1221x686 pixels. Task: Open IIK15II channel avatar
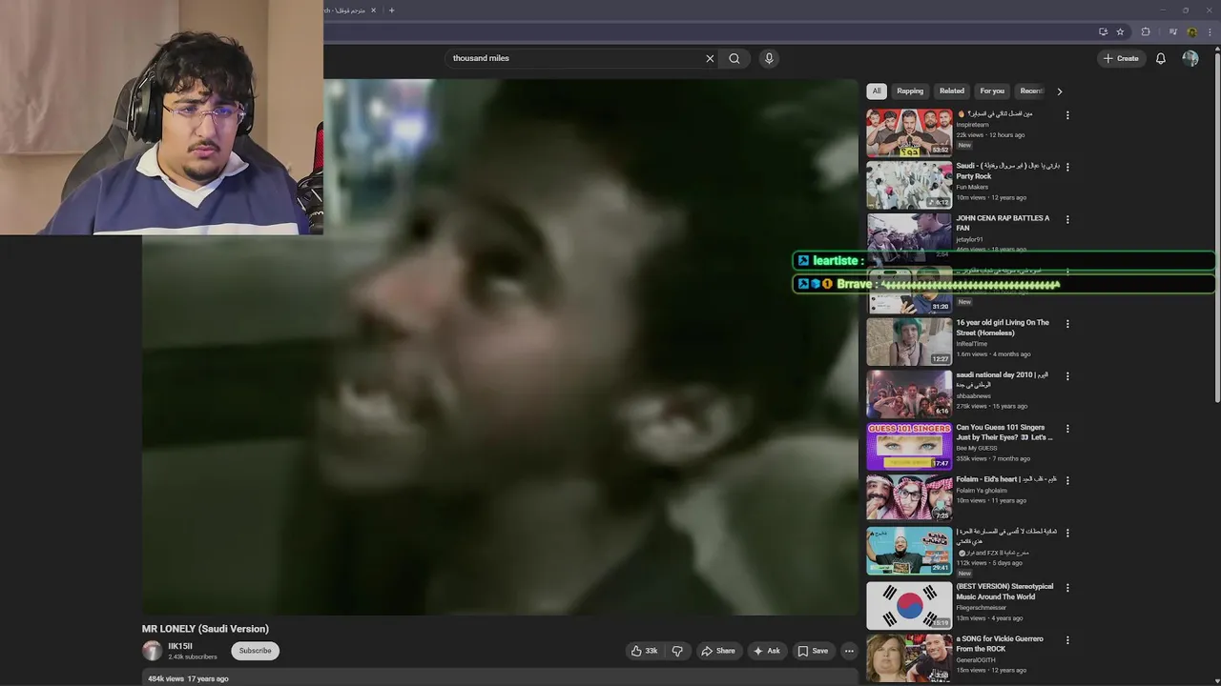152,651
